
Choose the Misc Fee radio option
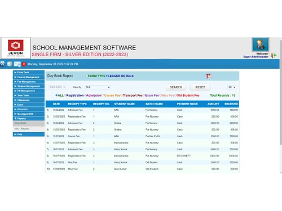click(x=160, y=95)
